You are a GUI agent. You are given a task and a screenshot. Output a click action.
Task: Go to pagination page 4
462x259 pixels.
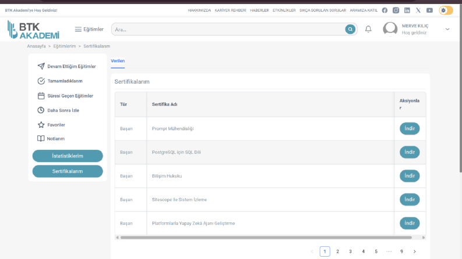click(364, 251)
